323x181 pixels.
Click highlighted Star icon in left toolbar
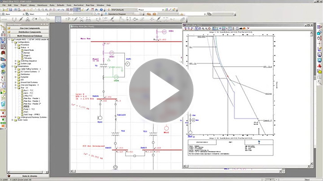[x=3, y=40]
